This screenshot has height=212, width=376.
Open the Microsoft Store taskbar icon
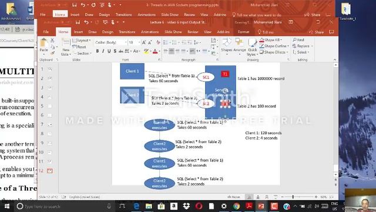(x=161, y=206)
